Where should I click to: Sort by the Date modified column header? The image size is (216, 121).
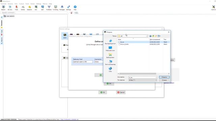tap(155, 40)
